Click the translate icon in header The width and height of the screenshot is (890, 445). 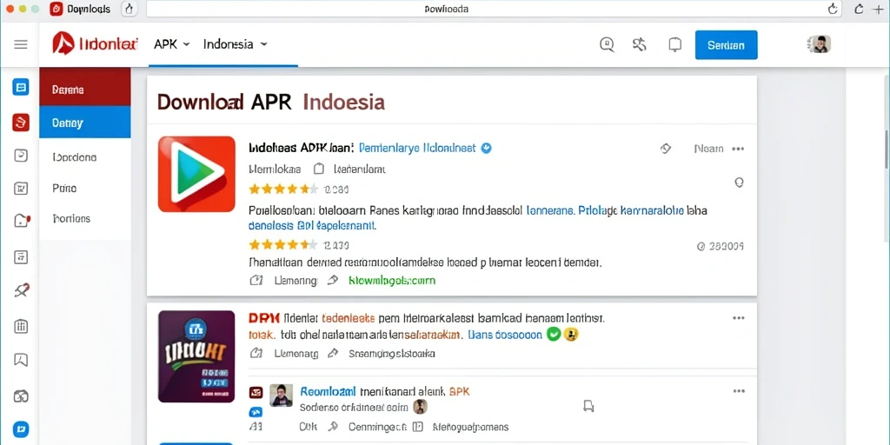point(639,44)
